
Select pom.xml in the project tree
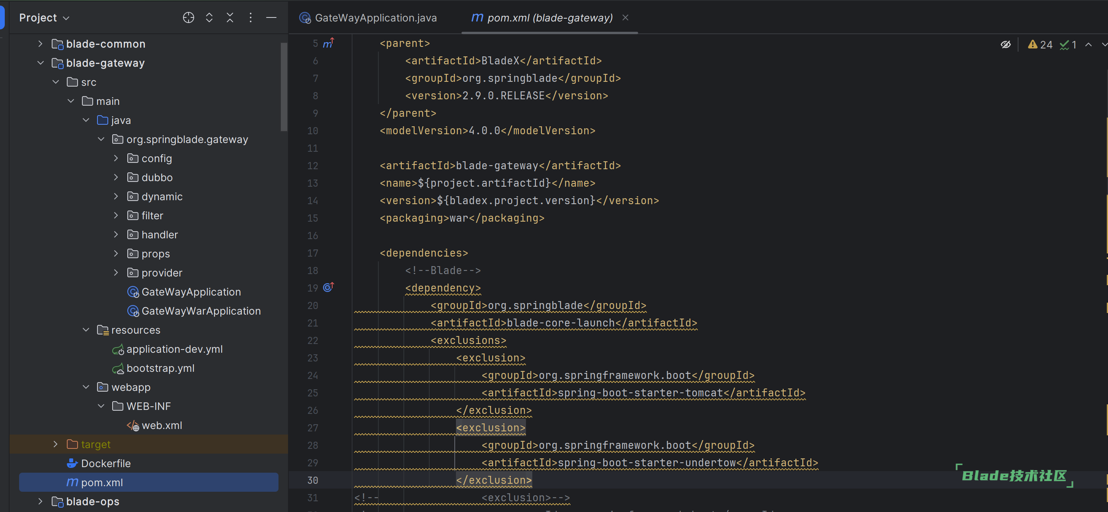[x=149, y=482]
